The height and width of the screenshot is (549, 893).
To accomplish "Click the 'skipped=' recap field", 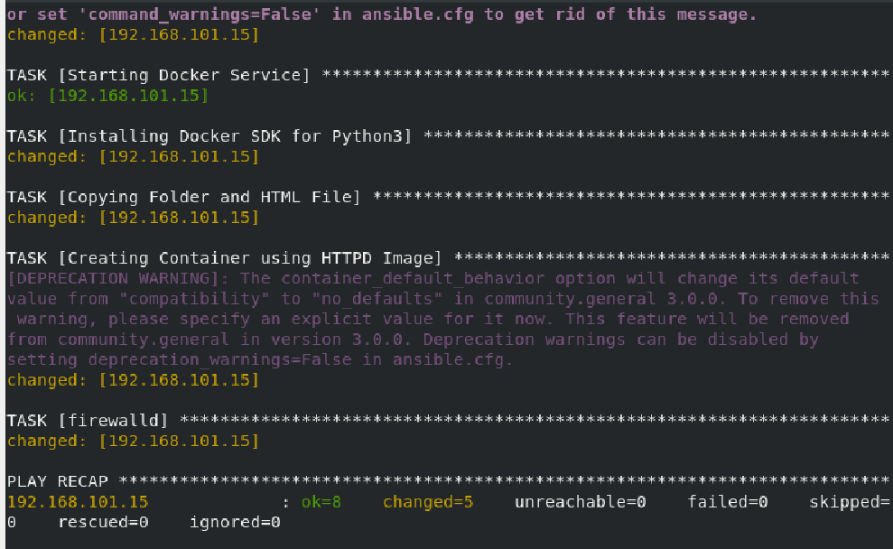I will click(x=849, y=502).
